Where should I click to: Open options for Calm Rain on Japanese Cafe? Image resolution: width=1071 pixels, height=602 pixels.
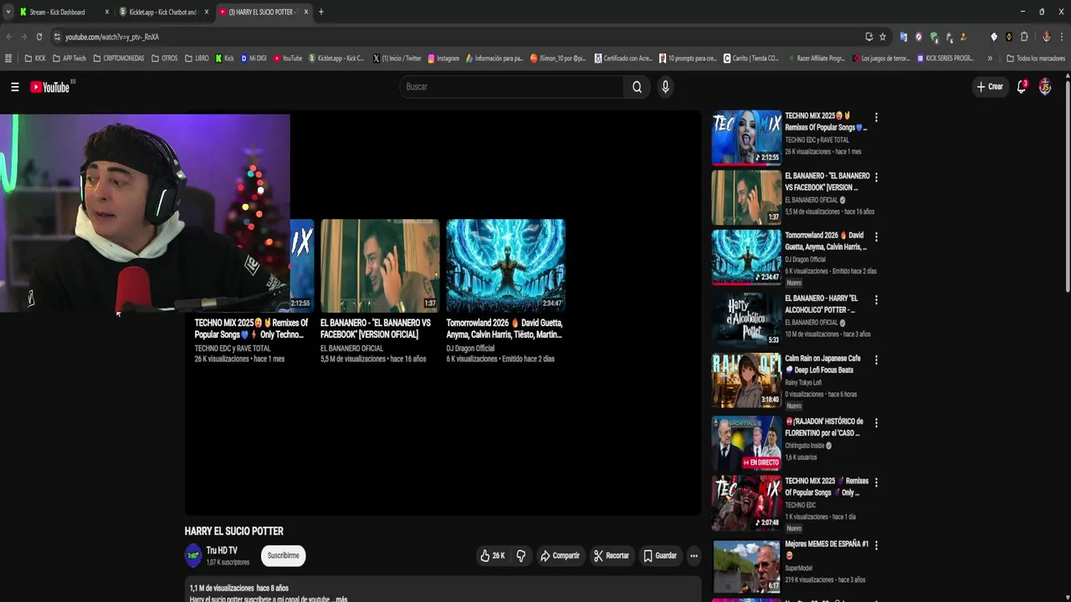[x=876, y=360]
